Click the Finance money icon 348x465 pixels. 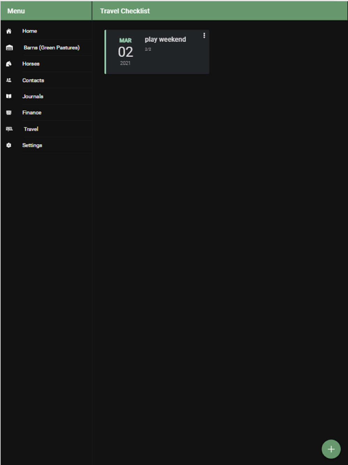point(9,113)
